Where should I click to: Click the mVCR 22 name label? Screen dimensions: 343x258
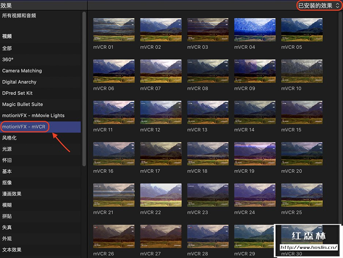point(150,212)
